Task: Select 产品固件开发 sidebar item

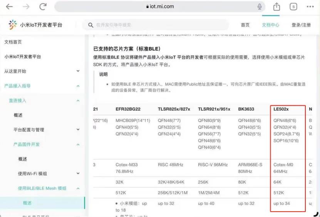Action: click(x=27, y=145)
